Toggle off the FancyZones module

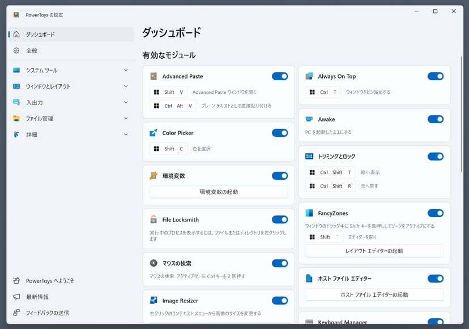(435, 213)
